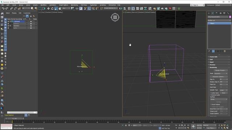Click the ViewCube in the Top viewport
232x130 pixels.
tap(115, 17)
